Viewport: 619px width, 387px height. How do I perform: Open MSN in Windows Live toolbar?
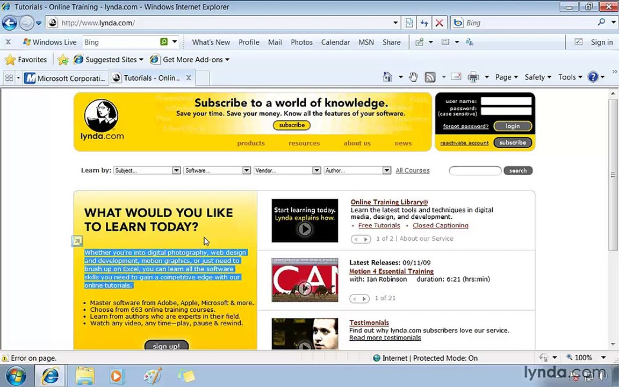pyautogui.click(x=366, y=42)
